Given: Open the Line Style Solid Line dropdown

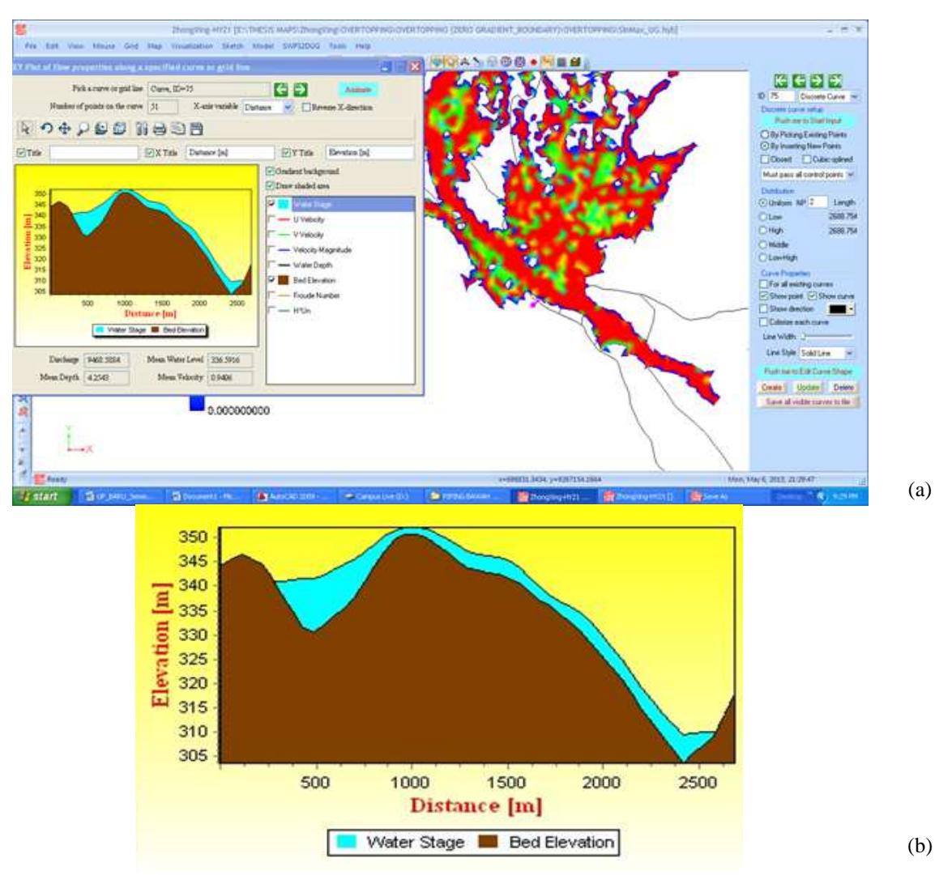Looking at the screenshot, I should [849, 353].
